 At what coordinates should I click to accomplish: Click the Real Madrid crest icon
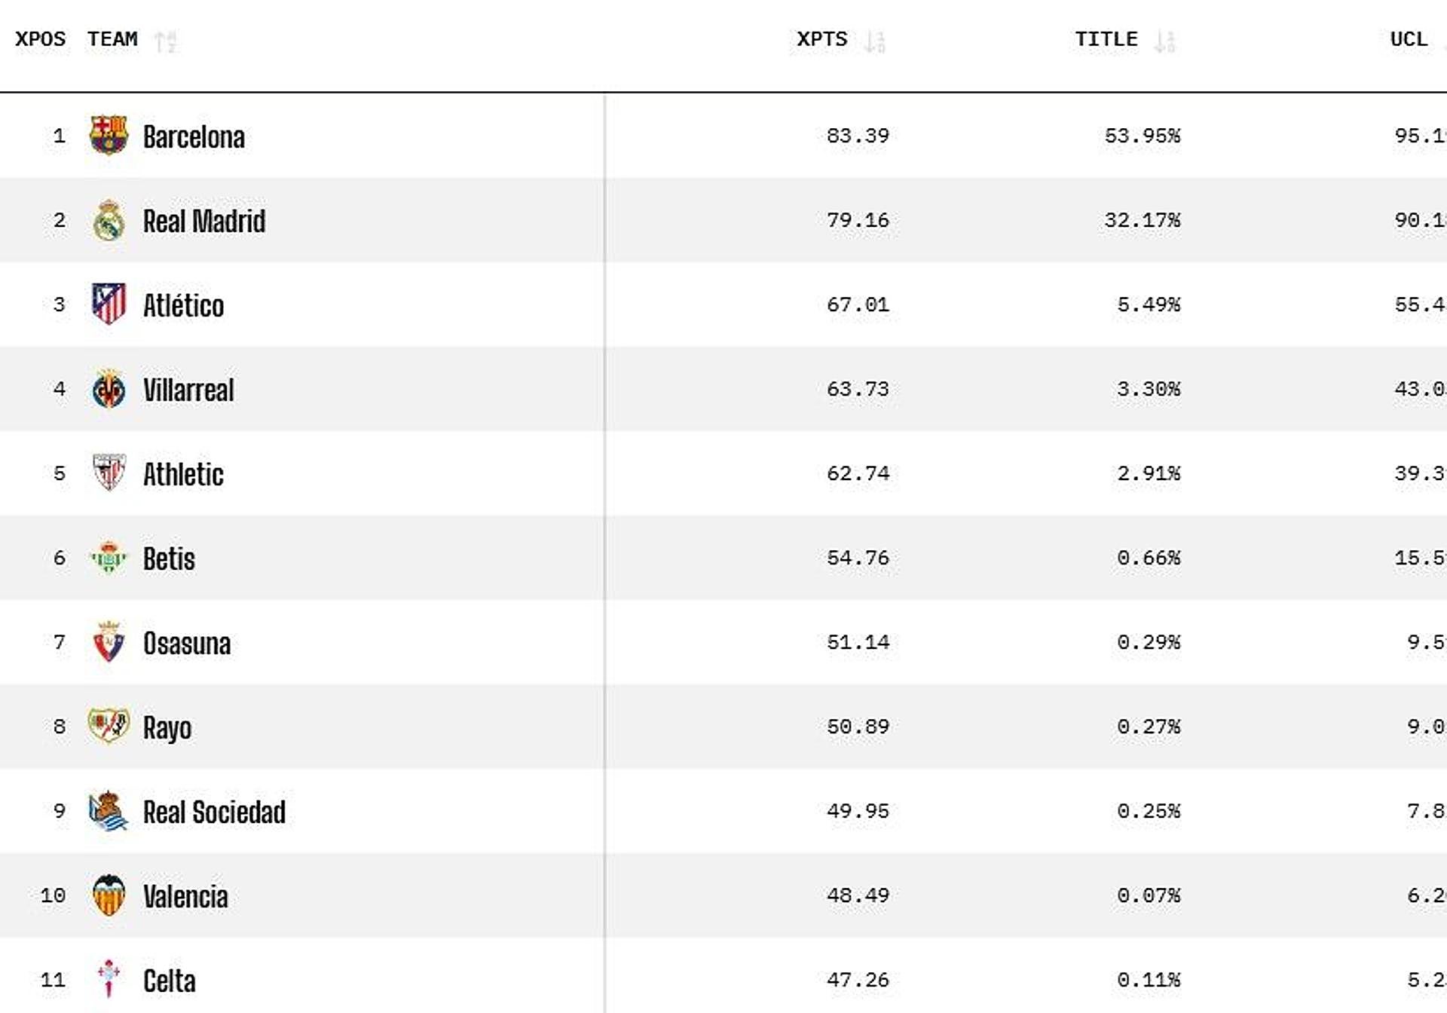coord(109,221)
